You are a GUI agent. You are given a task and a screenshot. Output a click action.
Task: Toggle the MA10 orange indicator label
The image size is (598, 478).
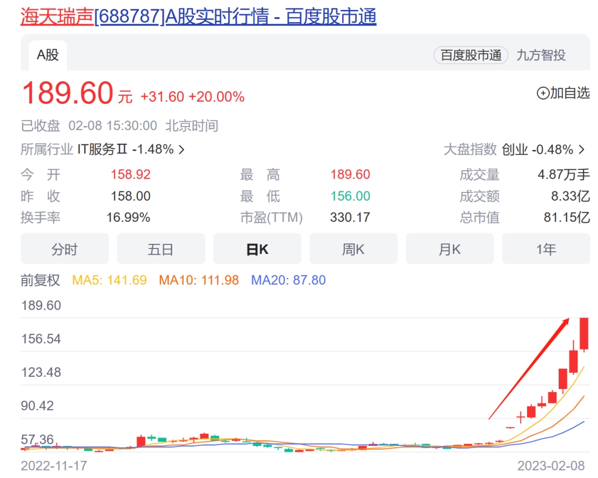pyautogui.click(x=199, y=280)
